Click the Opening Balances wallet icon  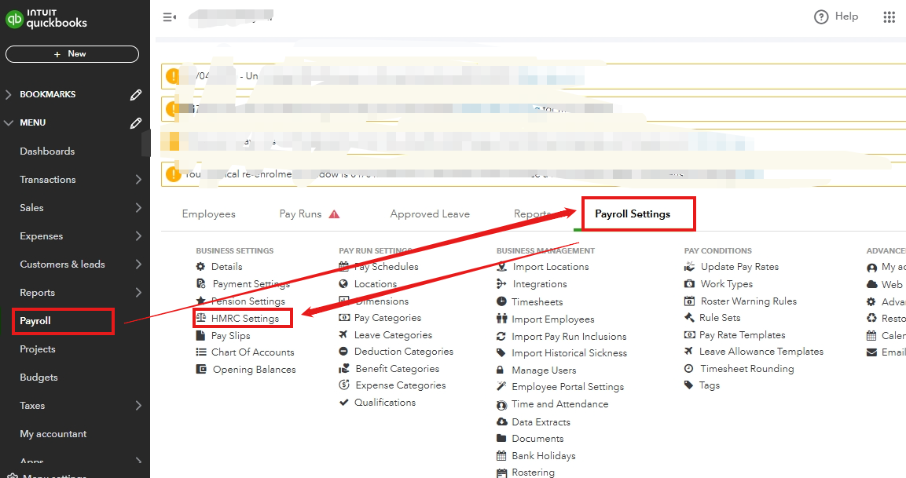coord(201,370)
